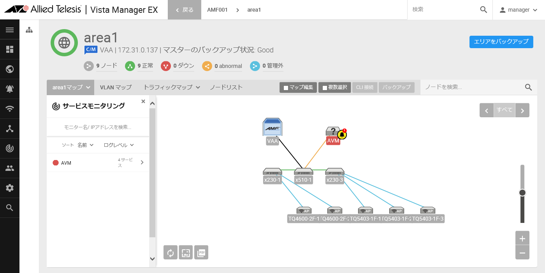545x273 pixels.
Task: Click the map zoom slider handle
Action: point(522,193)
